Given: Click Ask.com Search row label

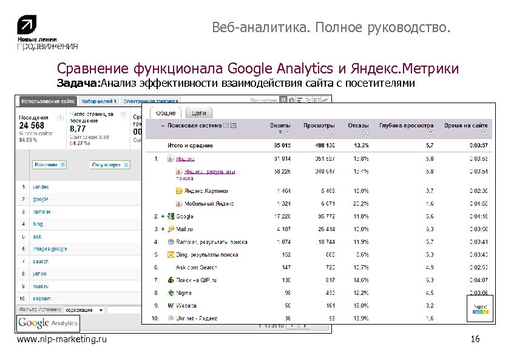Looking at the screenshot, I should tap(196, 267).
